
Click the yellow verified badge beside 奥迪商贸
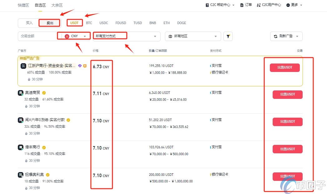[44, 93]
